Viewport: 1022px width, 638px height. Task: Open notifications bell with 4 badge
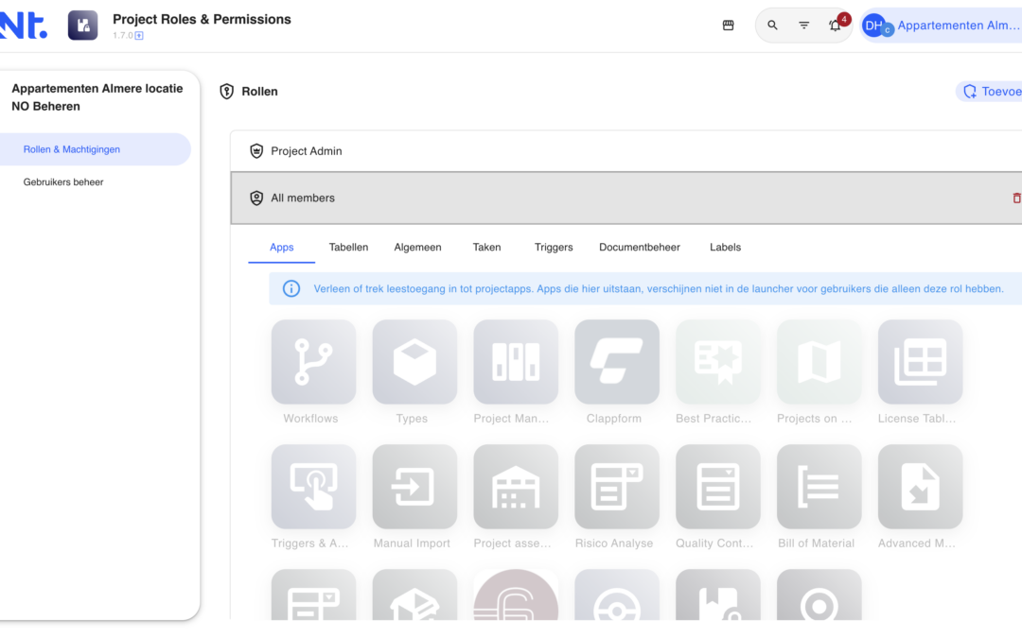tap(836, 25)
